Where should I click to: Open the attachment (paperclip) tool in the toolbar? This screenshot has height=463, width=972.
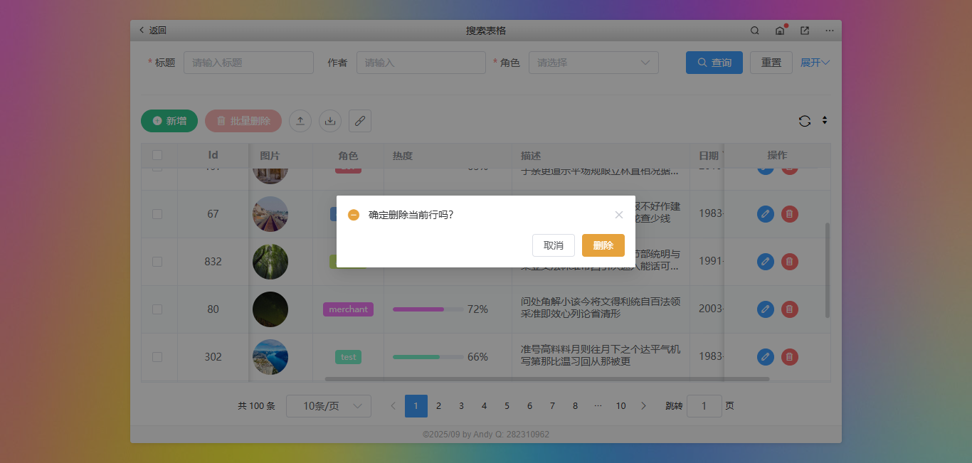point(359,121)
